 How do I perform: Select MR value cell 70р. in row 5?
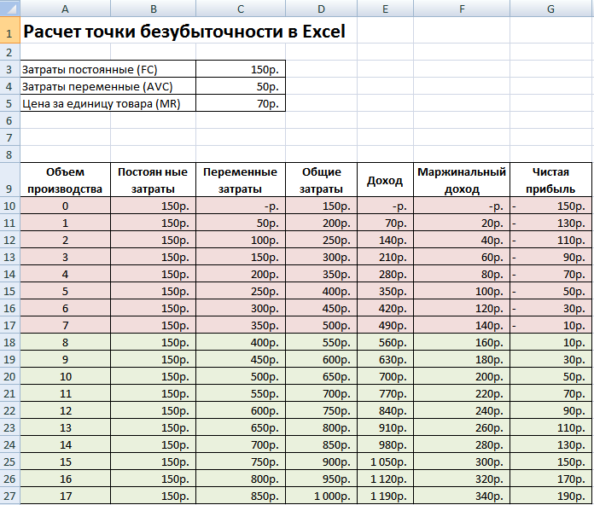(x=241, y=103)
